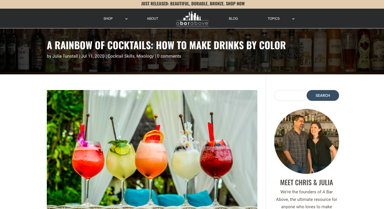The image size is (384, 209).
Task: Go to the About page
Action: coord(152,19)
